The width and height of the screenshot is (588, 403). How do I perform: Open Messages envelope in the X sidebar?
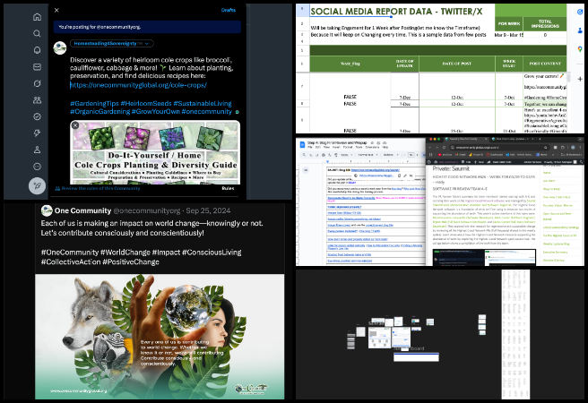pos(37,66)
